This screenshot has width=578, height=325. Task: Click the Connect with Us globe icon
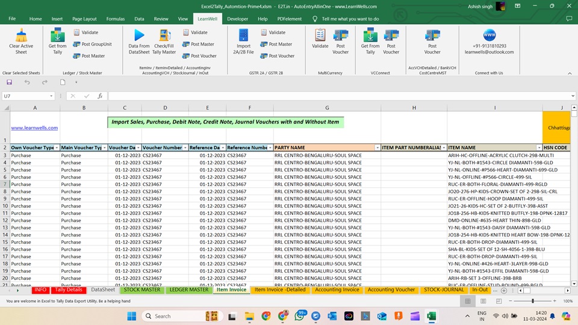click(489, 36)
